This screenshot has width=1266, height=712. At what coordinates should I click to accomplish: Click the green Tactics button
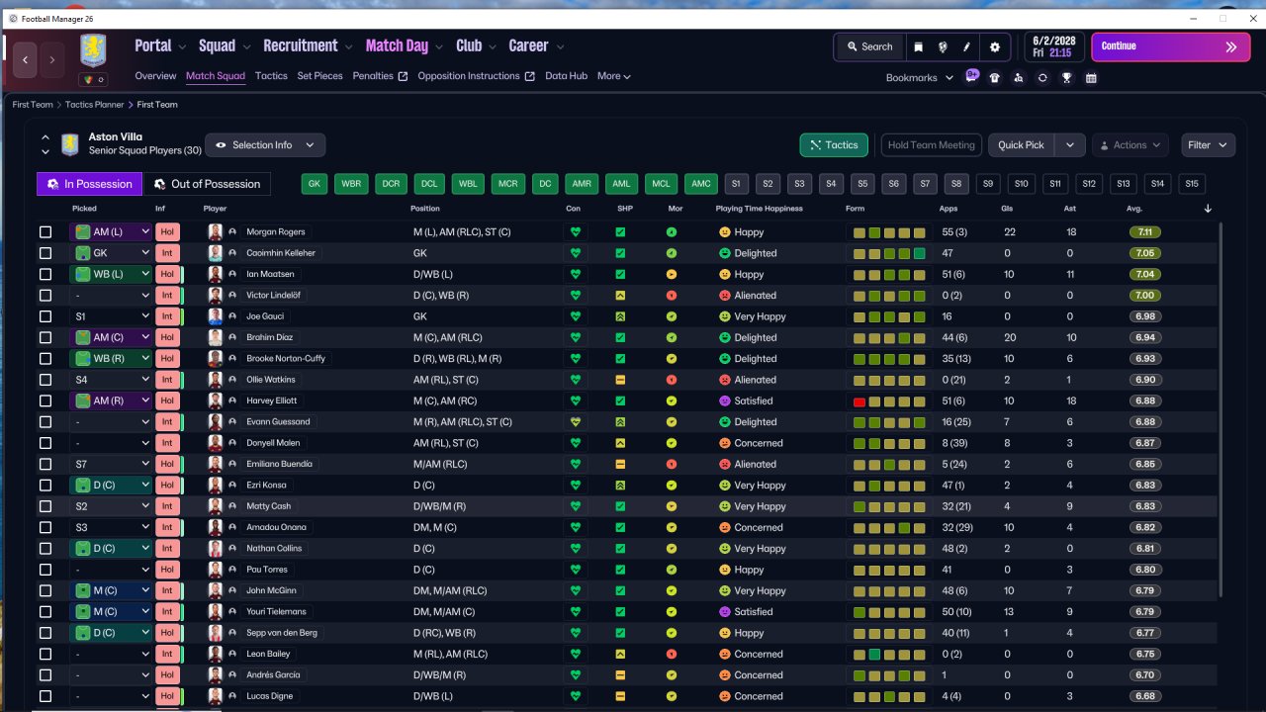click(834, 145)
